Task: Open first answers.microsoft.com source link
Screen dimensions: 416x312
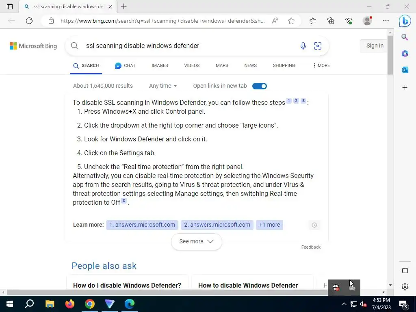Action: tap(142, 225)
